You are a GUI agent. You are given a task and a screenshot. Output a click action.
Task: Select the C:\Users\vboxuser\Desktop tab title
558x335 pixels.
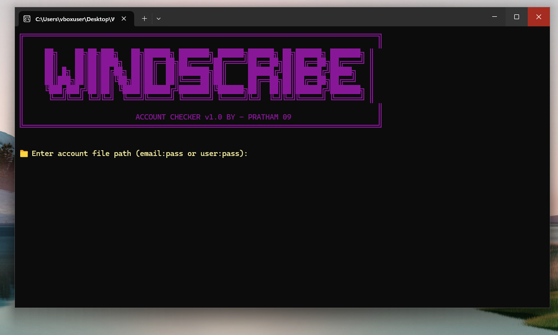74,19
